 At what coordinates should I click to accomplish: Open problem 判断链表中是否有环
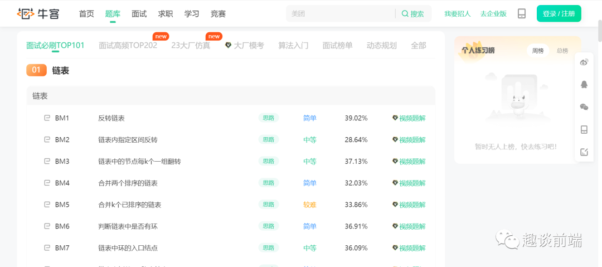coord(128,226)
